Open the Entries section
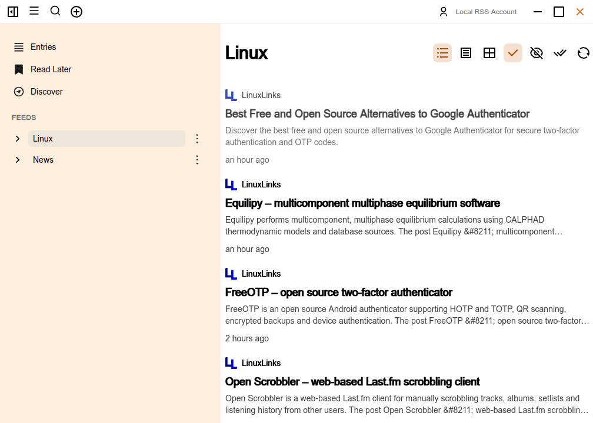The height and width of the screenshot is (423, 593). 43,47
